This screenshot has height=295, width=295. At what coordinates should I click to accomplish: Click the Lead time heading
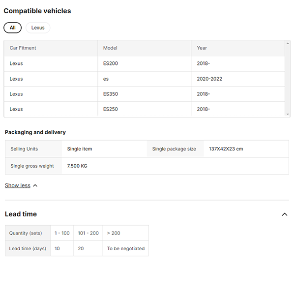tap(21, 214)
